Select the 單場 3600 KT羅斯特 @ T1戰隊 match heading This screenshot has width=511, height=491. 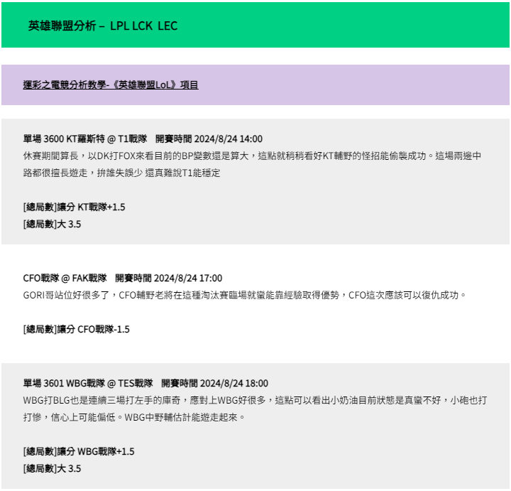(x=143, y=139)
